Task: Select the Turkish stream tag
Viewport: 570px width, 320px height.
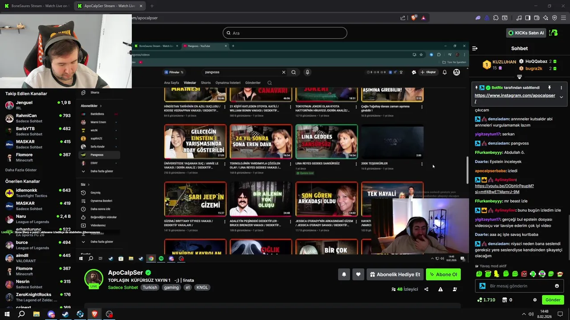Action: pyautogui.click(x=150, y=288)
